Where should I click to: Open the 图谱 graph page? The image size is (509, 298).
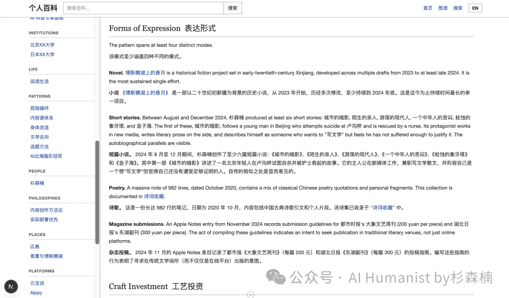(x=443, y=8)
